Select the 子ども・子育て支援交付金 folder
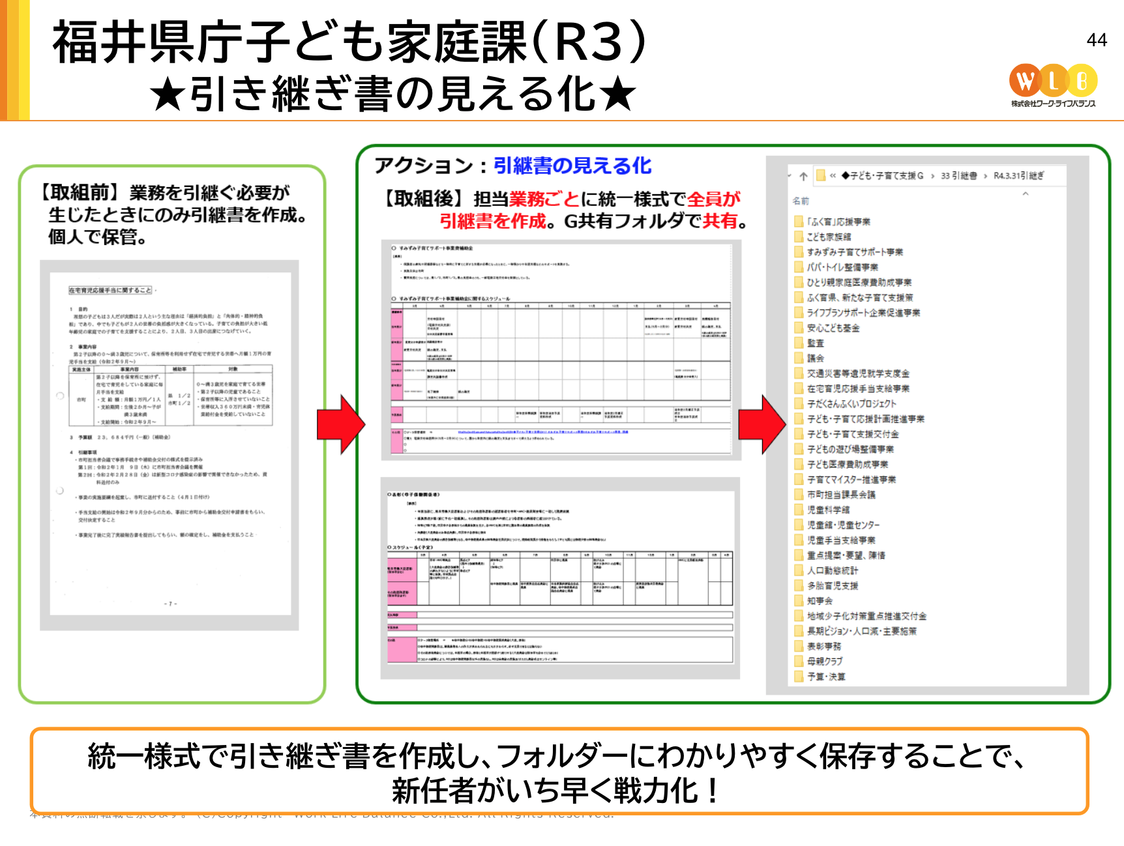The height and width of the screenshot is (846, 1124). [x=853, y=433]
